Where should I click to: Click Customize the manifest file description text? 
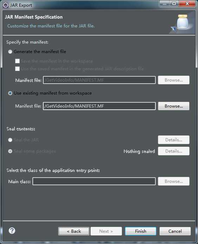(x=51, y=26)
